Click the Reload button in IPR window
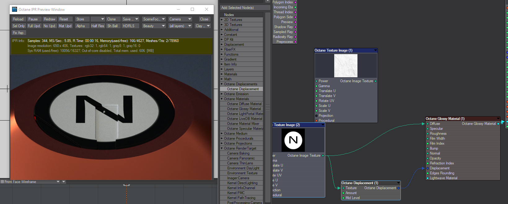 [x=18, y=19]
